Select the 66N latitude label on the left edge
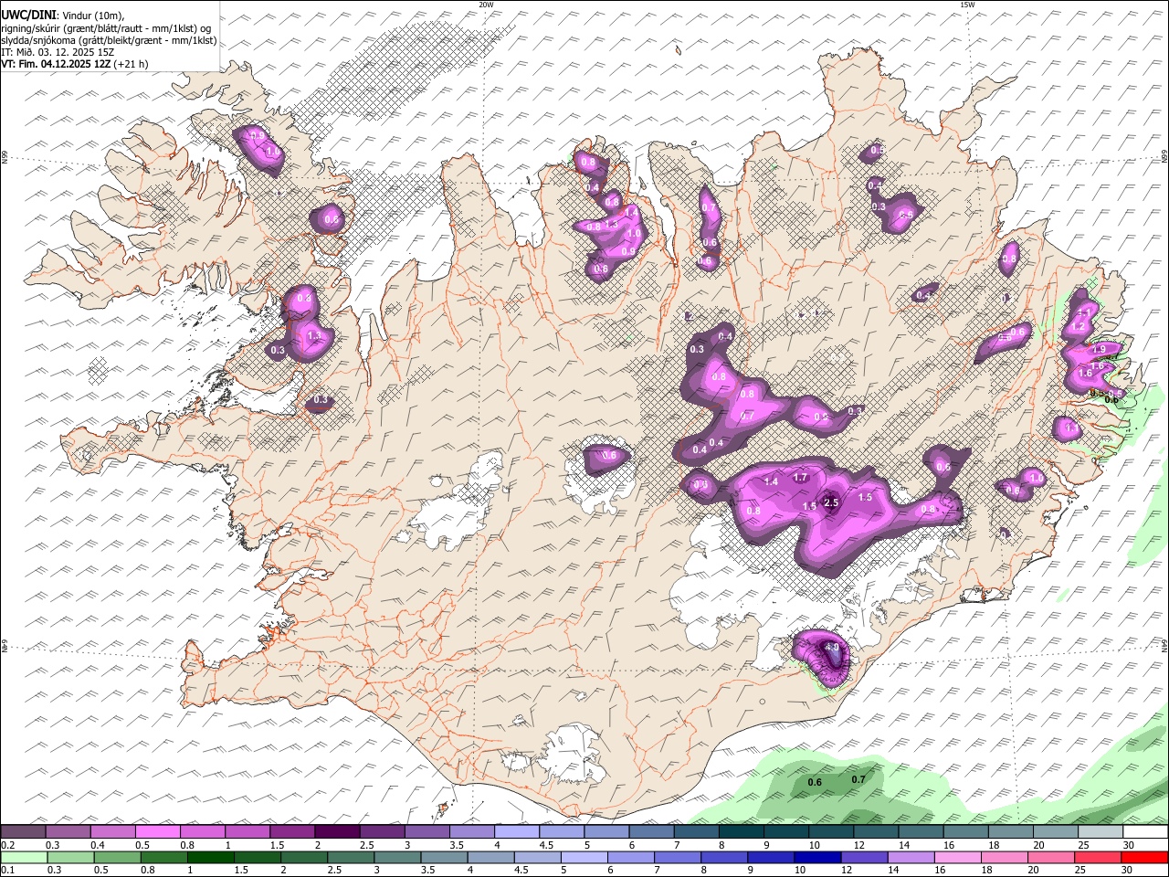The image size is (1169, 877). (x=5, y=159)
